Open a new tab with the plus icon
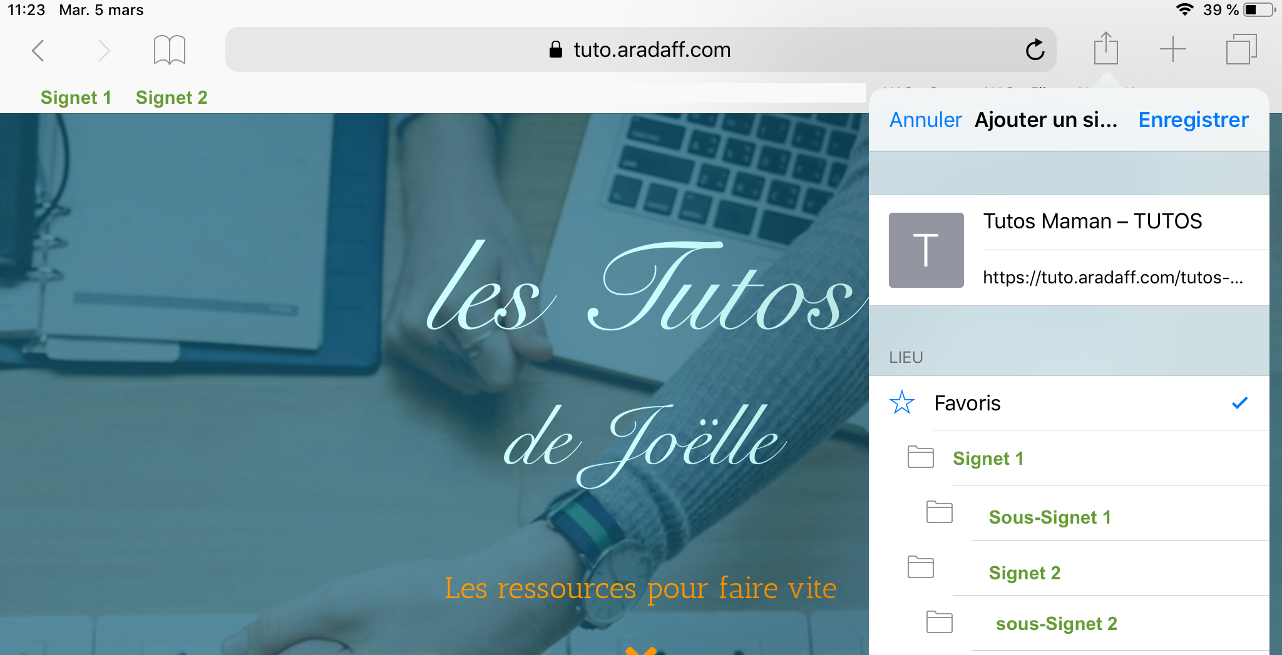Image resolution: width=1282 pixels, height=655 pixels. tap(1172, 49)
